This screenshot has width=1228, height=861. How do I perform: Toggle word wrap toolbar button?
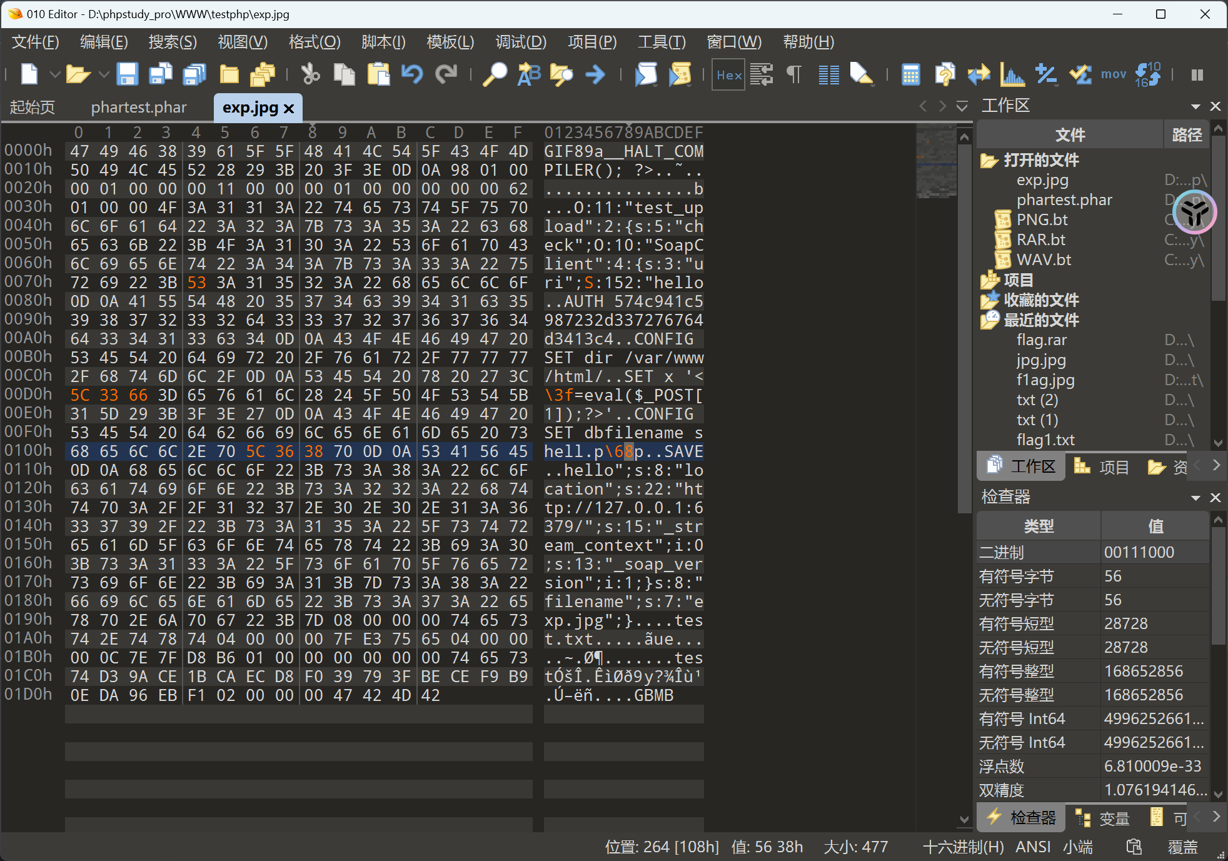pyautogui.click(x=762, y=74)
